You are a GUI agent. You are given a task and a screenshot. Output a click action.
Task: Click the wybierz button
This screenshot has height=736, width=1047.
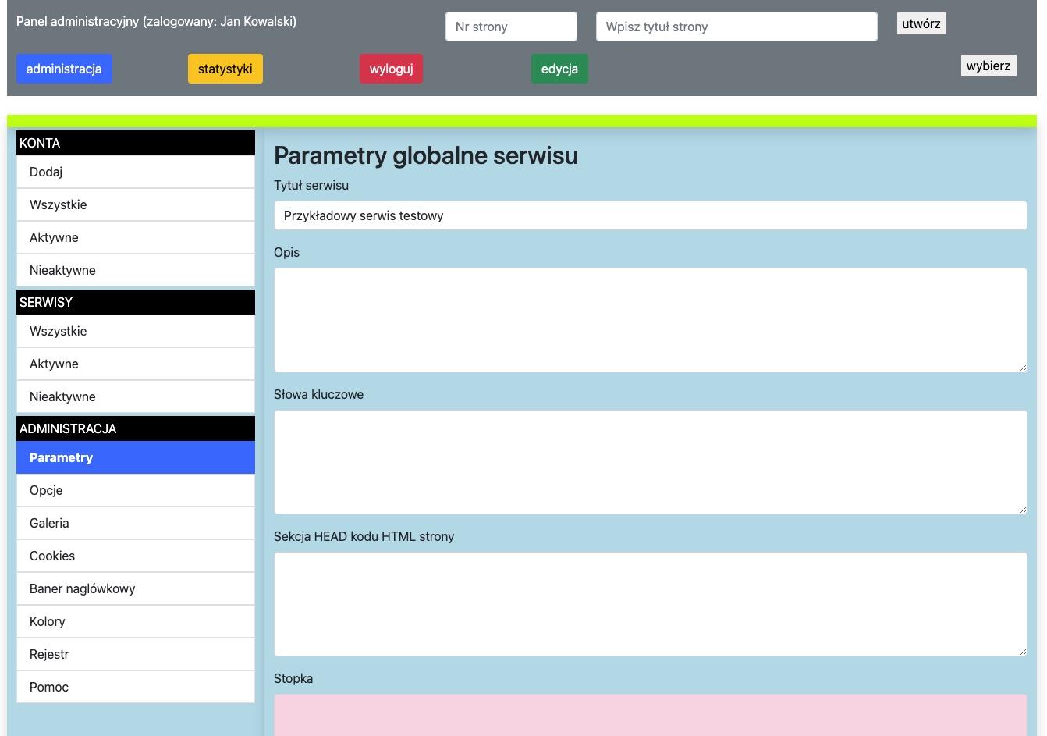(x=988, y=66)
